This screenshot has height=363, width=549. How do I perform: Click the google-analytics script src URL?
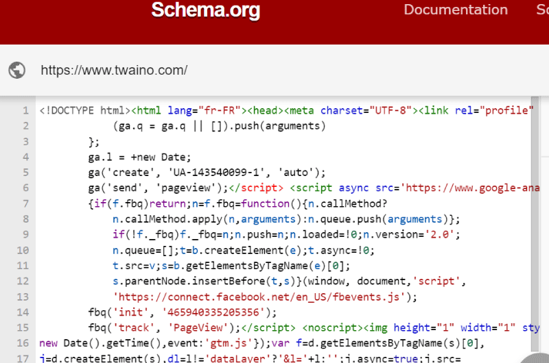pos(472,188)
